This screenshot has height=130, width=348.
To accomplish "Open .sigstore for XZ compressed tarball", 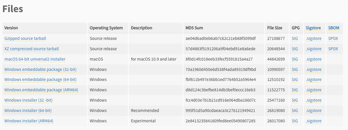I will [313, 49].
